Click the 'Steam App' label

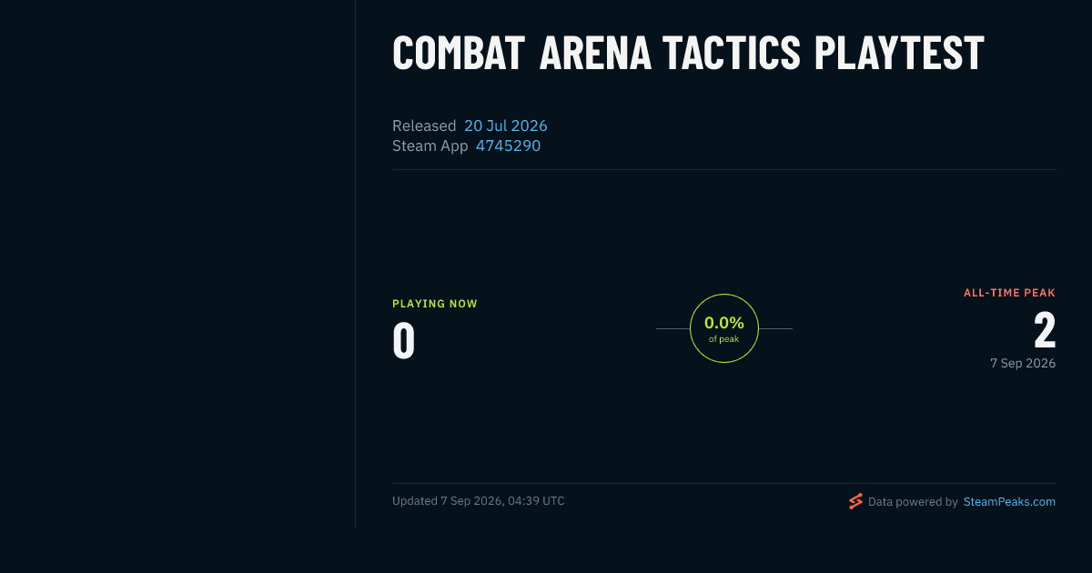tap(430, 146)
